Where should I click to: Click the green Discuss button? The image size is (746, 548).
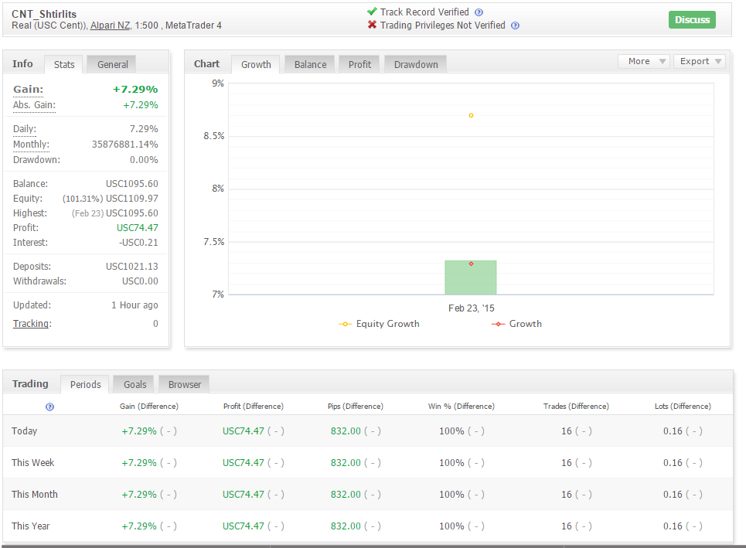coord(692,19)
